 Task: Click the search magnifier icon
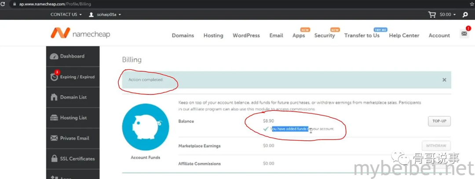(x=465, y=15)
